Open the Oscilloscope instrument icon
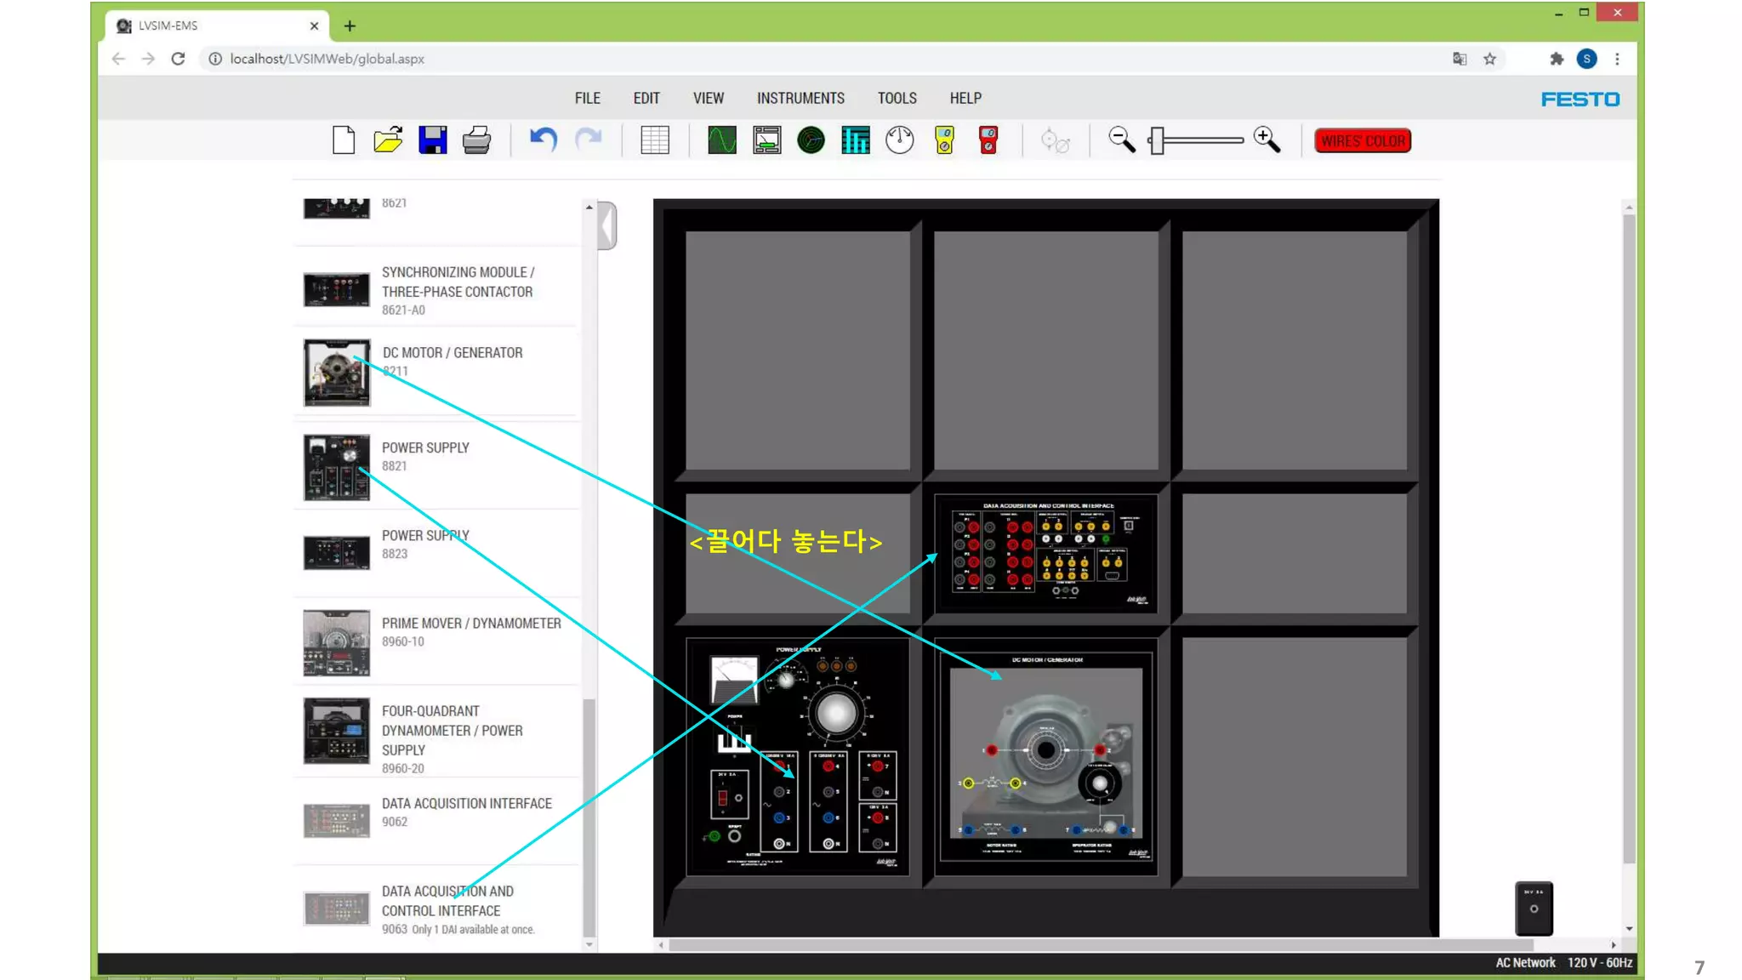This screenshot has height=980, width=1742. [x=721, y=140]
